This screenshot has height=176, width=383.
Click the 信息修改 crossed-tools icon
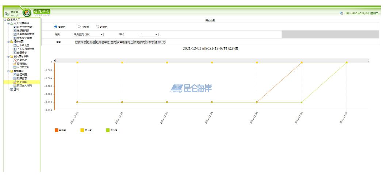tap(15, 60)
